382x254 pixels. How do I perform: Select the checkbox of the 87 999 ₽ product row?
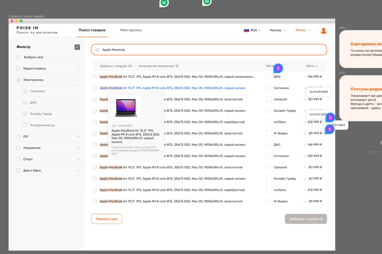95,179
